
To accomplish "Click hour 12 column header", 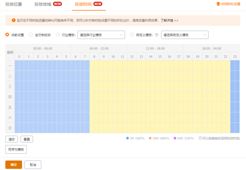I will (132, 57).
